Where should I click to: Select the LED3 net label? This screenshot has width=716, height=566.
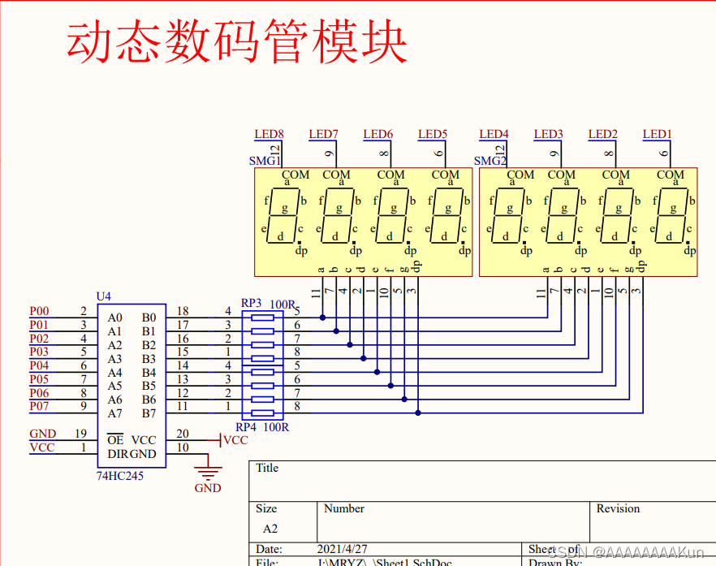pos(549,134)
